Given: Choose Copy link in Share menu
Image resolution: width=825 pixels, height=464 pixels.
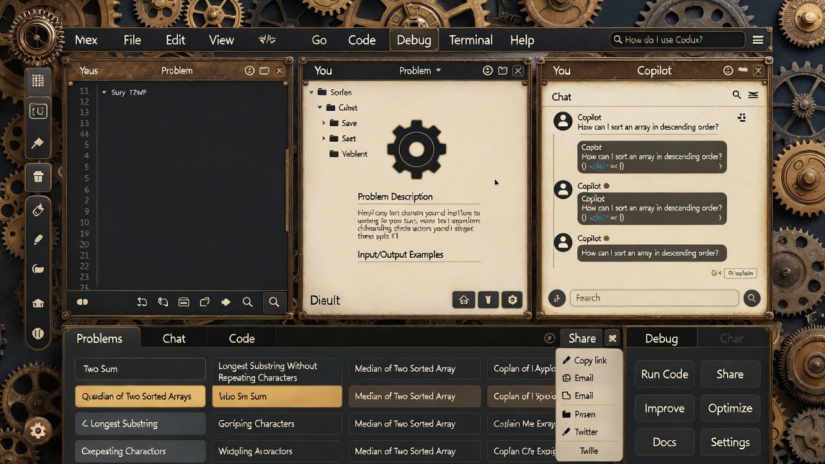Looking at the screenshot, I should 590,360.
